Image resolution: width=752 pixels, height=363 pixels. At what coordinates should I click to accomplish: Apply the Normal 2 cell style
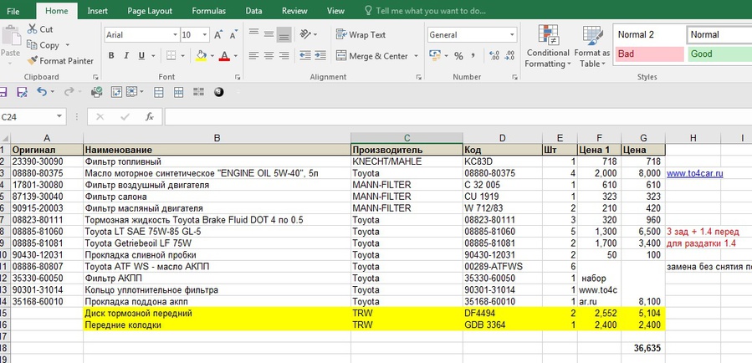[649, 34]
